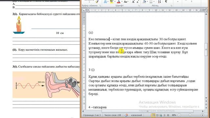
Task: Open the Change Case dropdown arrow
Action: 128,2
